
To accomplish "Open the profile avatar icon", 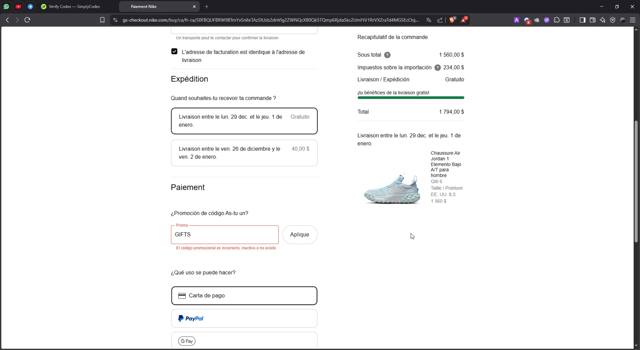I will (x=623, y=20).
